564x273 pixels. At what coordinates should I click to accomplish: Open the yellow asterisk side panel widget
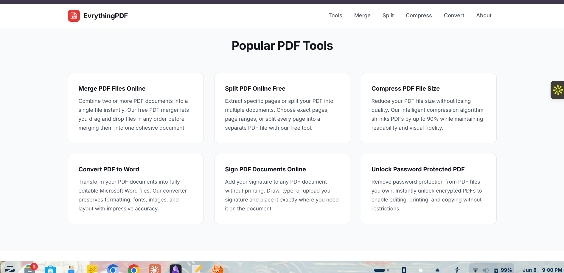tap(557, 90)
